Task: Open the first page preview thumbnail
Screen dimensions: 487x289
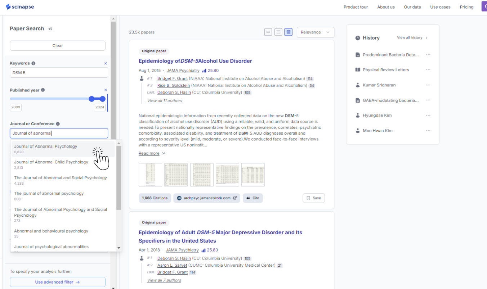Action: (x=150, y=175)
